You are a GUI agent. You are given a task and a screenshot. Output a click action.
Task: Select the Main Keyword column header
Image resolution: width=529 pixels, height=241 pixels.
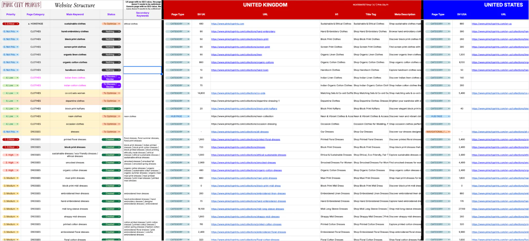[x=75, y=15]
